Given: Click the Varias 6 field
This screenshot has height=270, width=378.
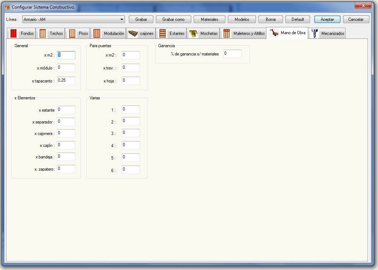Looking at the screenshot, I should coord(131,170).
